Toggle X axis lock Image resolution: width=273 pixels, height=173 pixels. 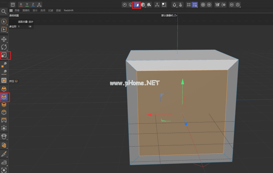[x=21, y=4]
